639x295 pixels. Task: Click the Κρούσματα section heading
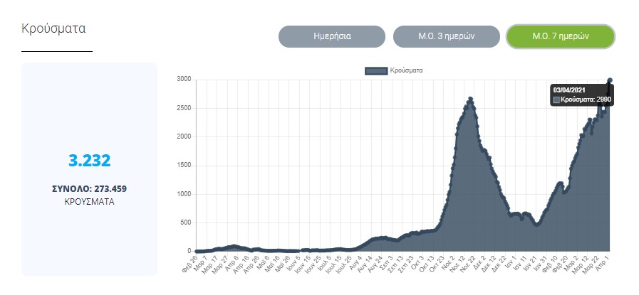tap(54, 30)
